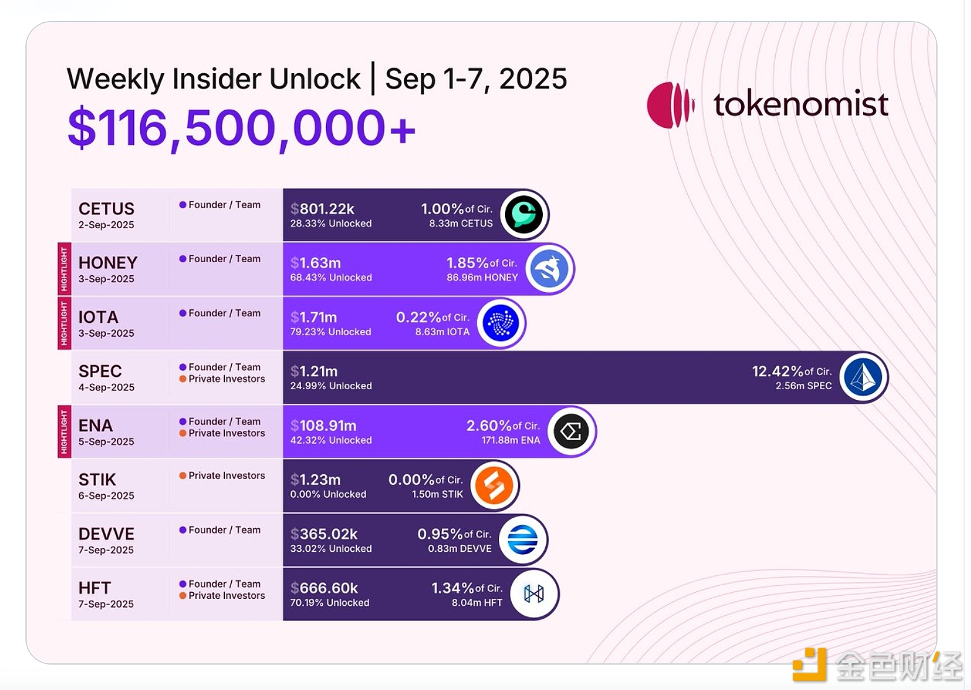Click the DEVVE token logo icon
Viewport: 971px width, 690px height.
522,539
